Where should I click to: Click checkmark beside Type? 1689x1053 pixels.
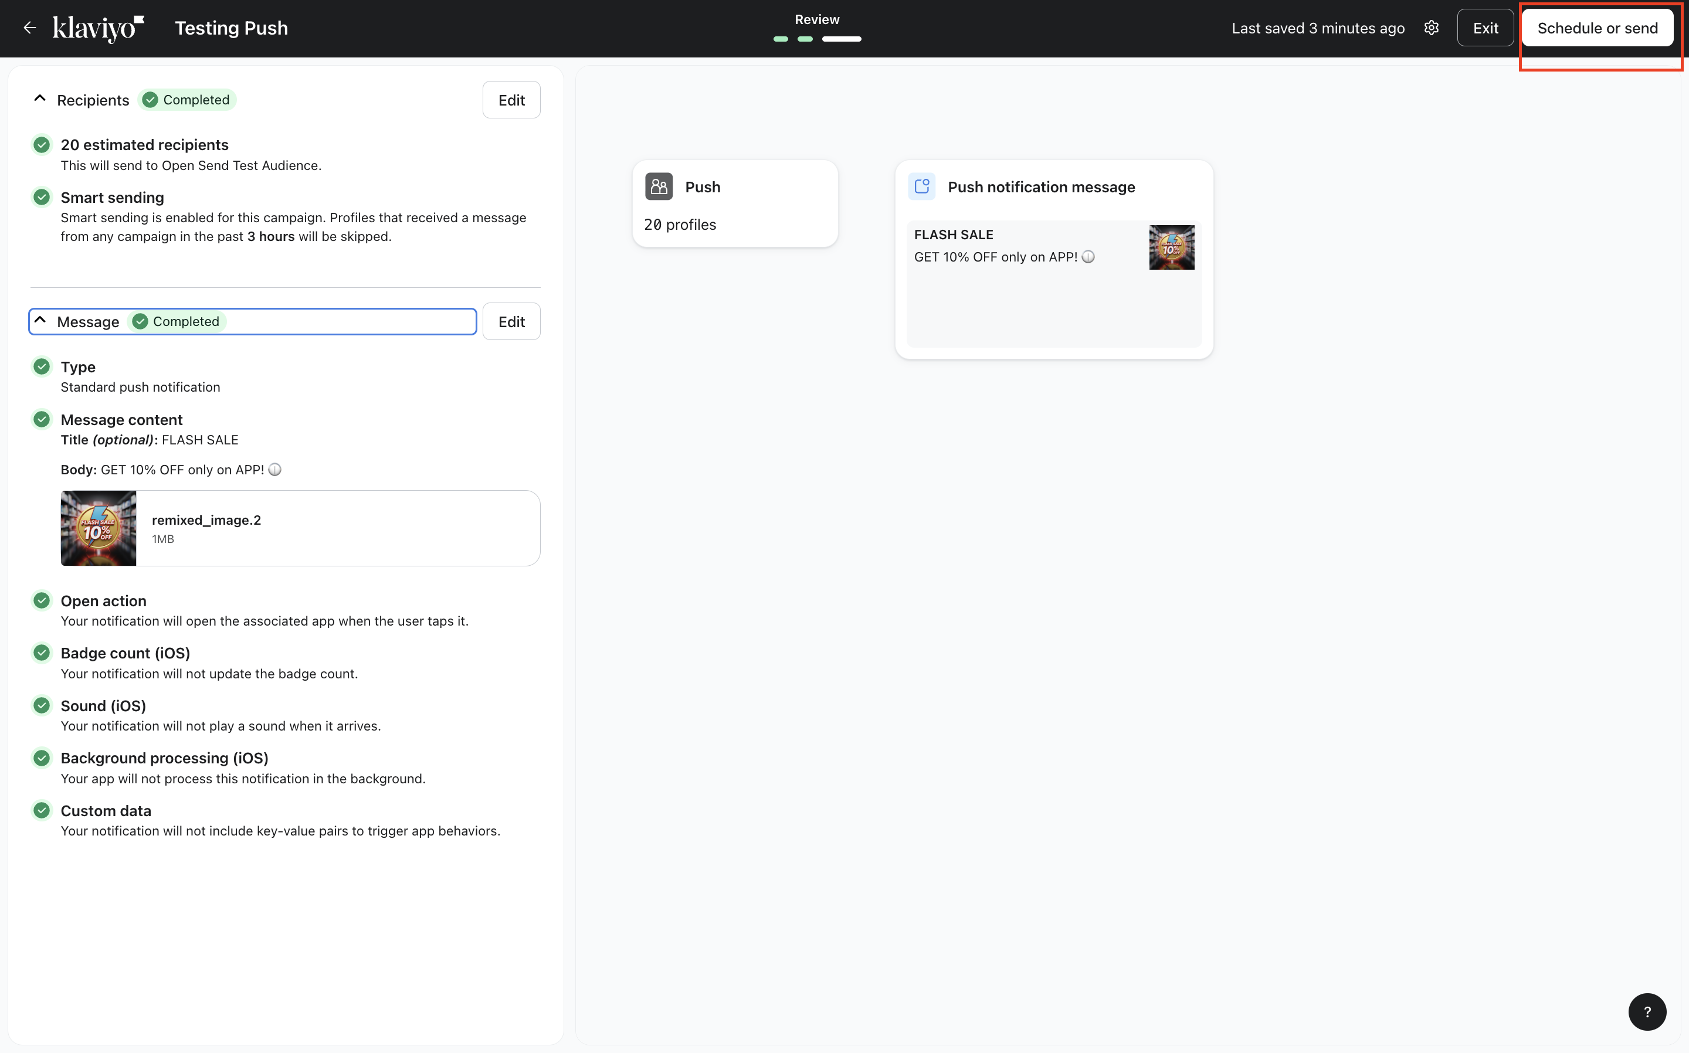coord(42,366)
